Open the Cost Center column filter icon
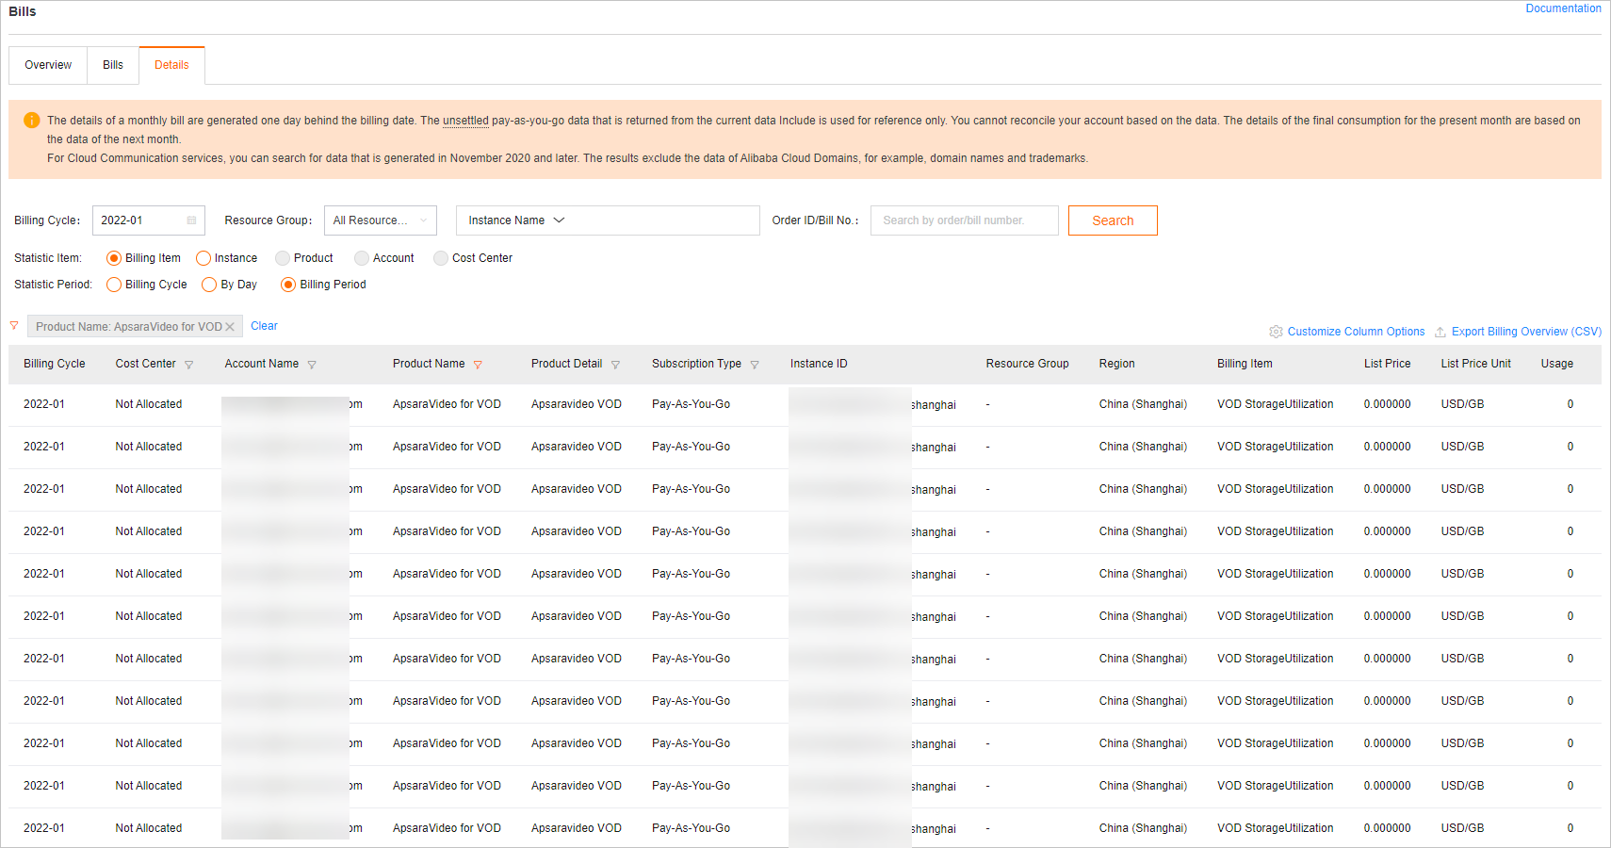 point(189,364)
